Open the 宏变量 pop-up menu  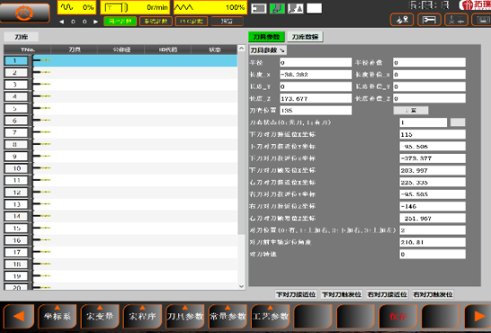pyautogui.click(x=99, y=316)
